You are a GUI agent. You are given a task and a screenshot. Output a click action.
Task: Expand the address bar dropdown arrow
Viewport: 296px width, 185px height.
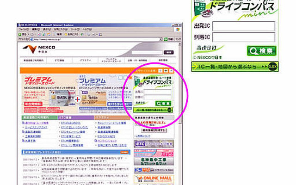click(x=160, y=39)
